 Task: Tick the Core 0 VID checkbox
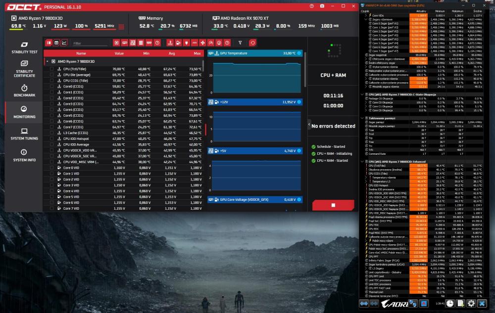(51, 168)
